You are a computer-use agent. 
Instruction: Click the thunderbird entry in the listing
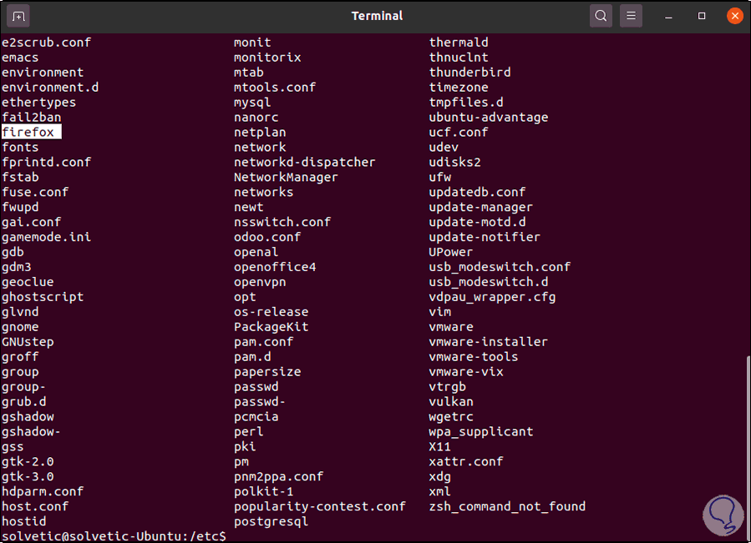(x=469, y=72)
